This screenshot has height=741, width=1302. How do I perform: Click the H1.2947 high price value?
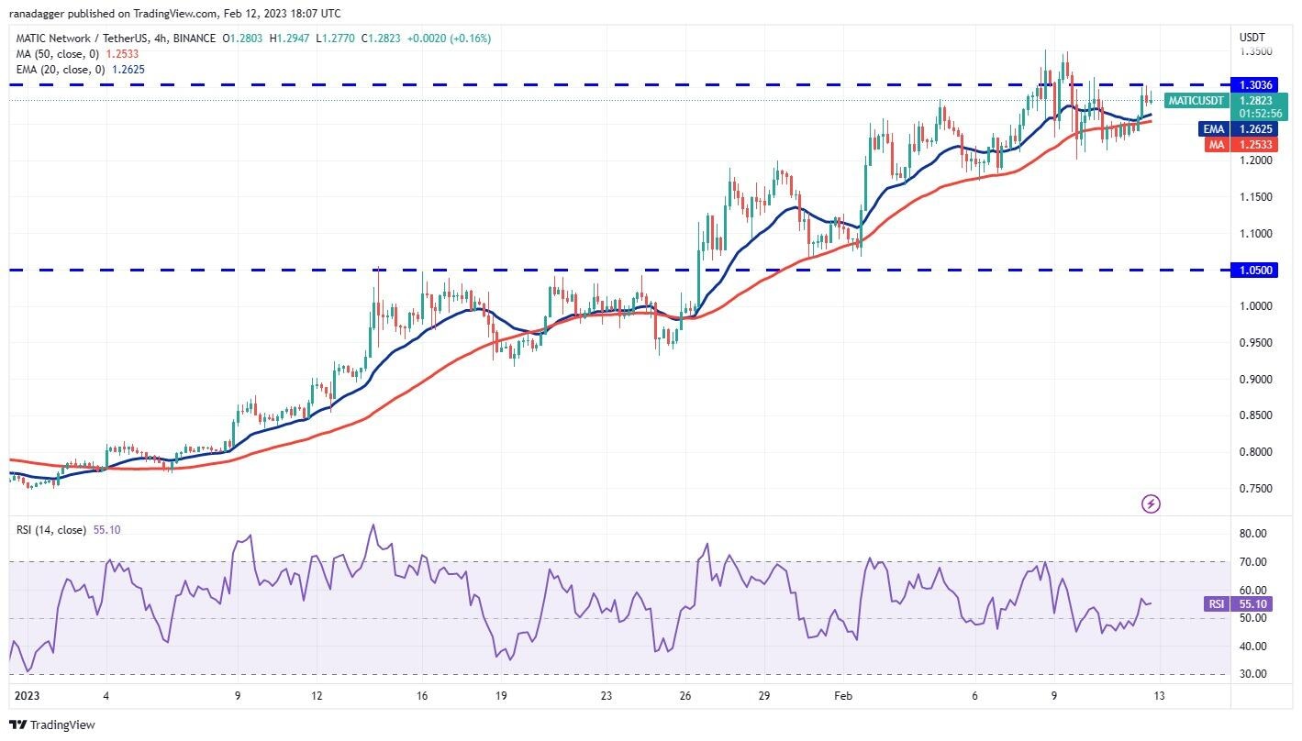tap(290, 39)
